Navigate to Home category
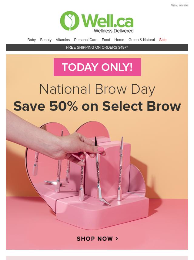Viewport: 194px width, 260px height. (119, 40)
